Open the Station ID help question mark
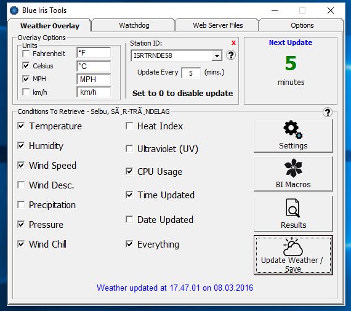The image size is (351, 311). (x=231, y=55)
